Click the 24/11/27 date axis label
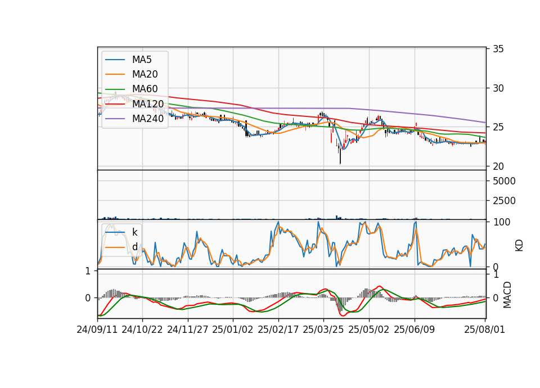The height and width of the screenshot is (388, 540). pyautogui.click(x=188, y=330)
